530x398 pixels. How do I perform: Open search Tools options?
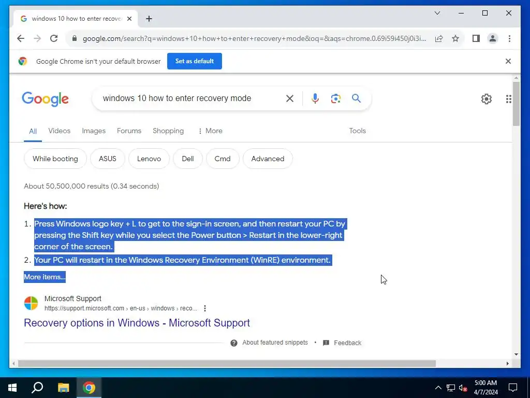coord(357,131)
